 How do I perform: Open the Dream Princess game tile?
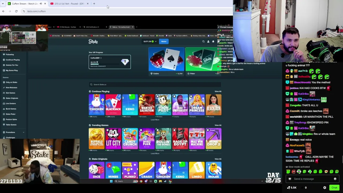197,105
